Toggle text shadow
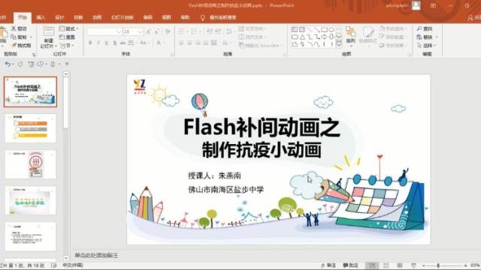This screenshot has height=270, width=481. 115,43
